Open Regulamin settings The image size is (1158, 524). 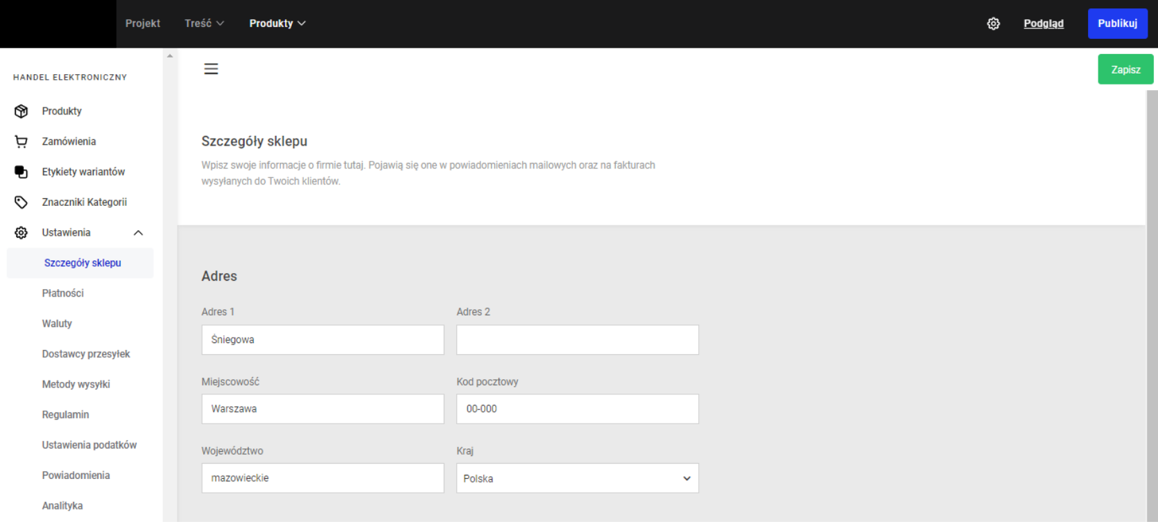65,414
